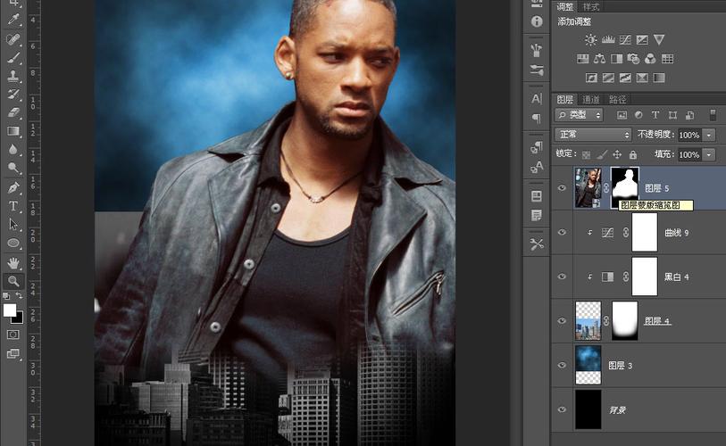The height and width of the screenshot is (446, 726).
Task: Switch to the 样式 tab
Action: point(591,6)
